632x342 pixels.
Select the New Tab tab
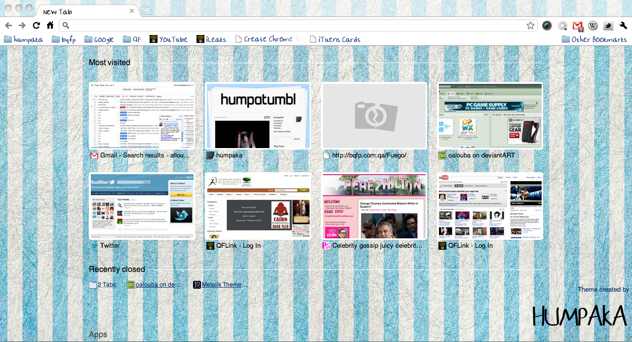click(x=87, y=11)
